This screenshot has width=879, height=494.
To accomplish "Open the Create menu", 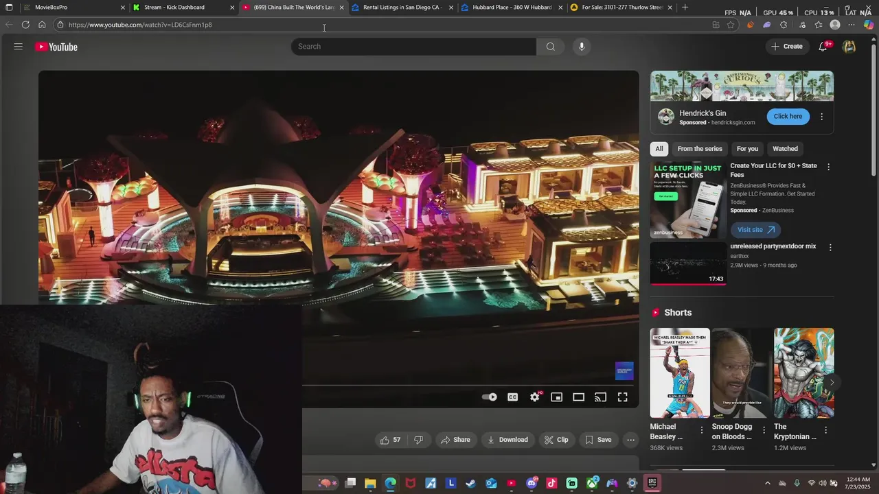I will [786, 47].
